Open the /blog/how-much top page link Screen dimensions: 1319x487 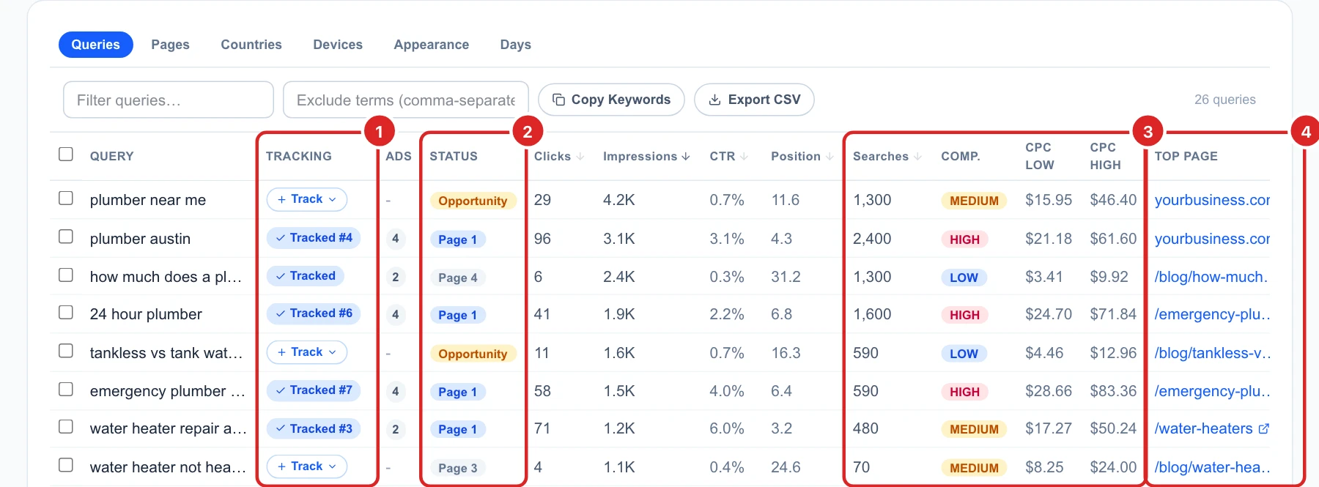[1212, 277]
